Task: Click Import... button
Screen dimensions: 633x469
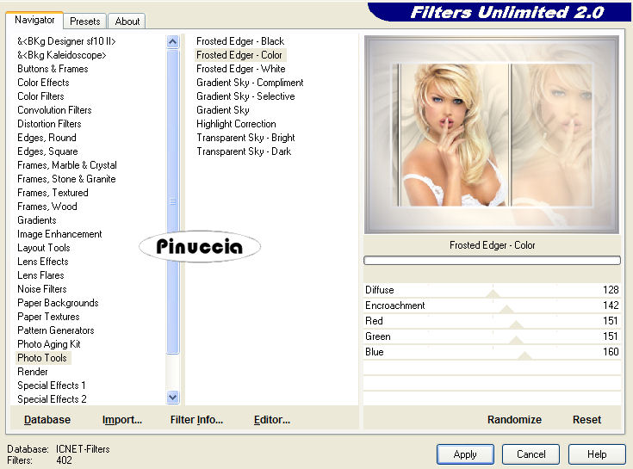Action: pyautogui.click(x=122, y=420)
